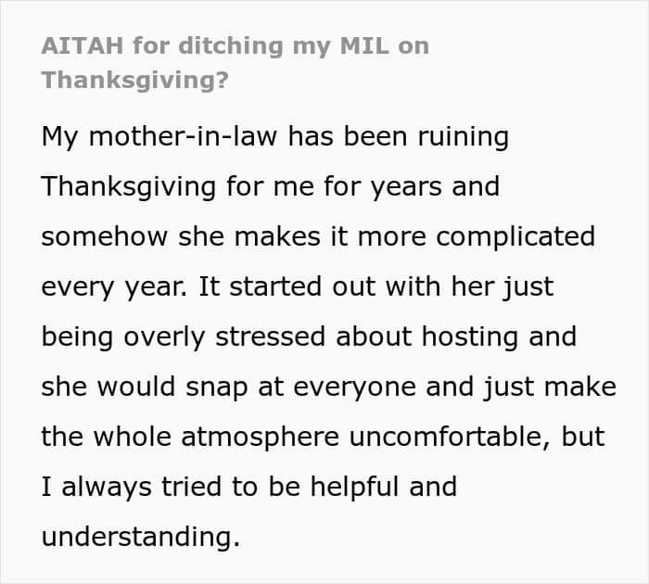Click on the word "always"
Screen dimensions: 649x584
(x=100, y=486)
